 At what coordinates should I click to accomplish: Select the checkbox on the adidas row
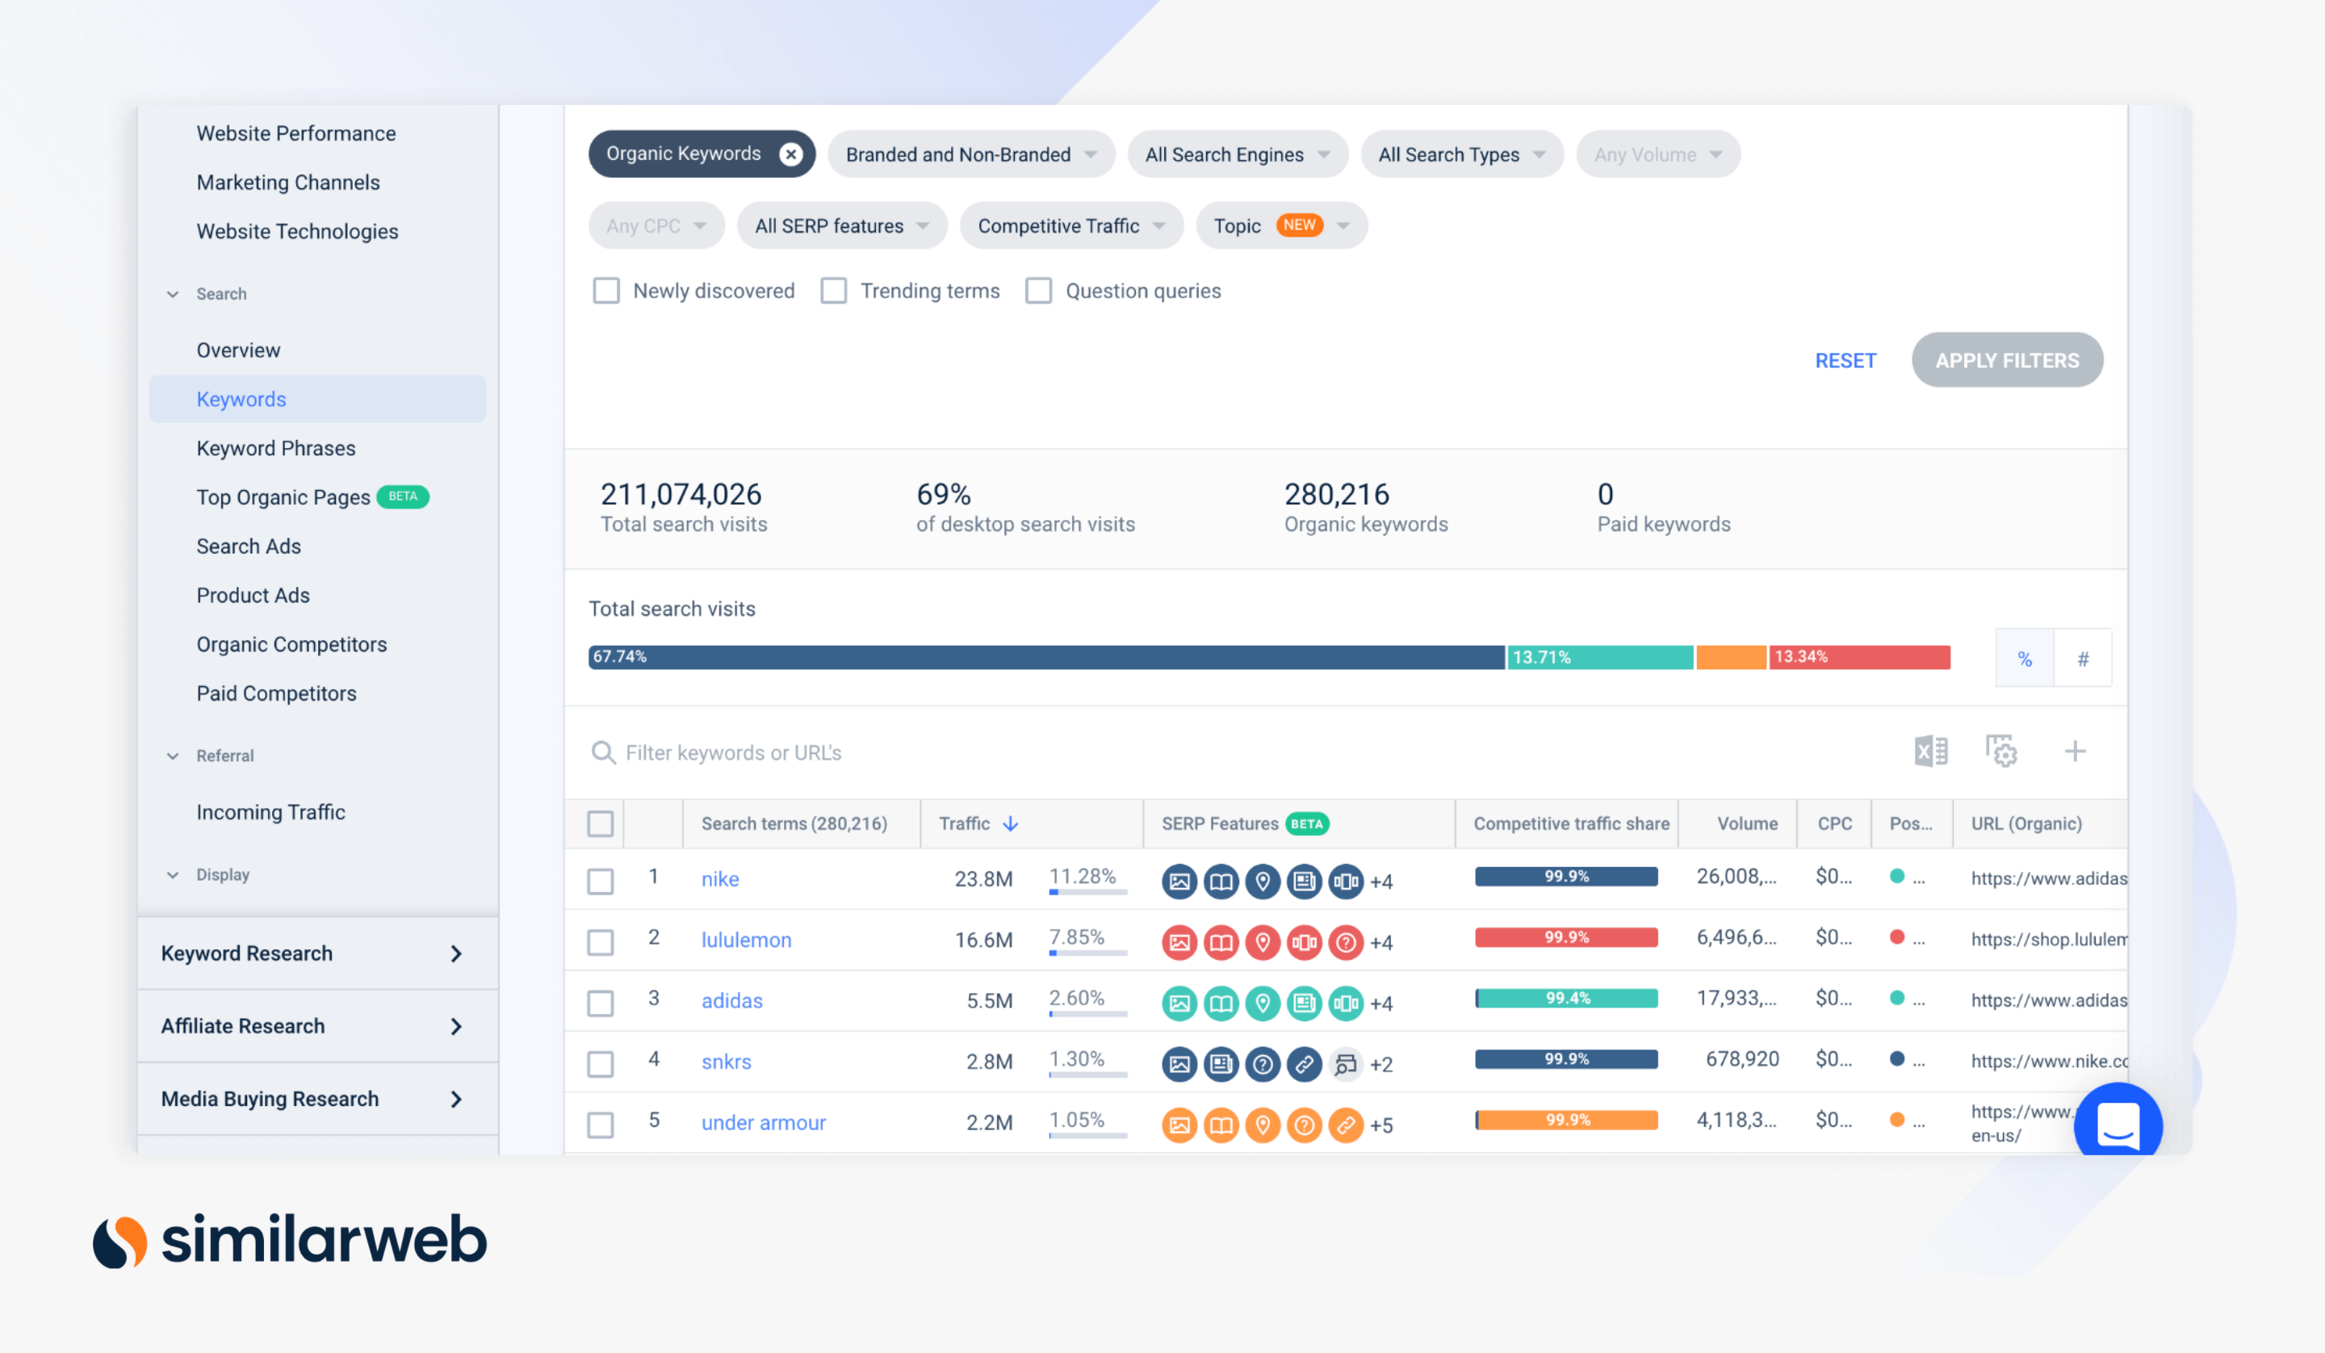click(601, 1003)
